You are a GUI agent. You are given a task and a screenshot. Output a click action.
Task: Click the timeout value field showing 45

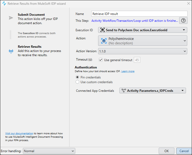coord(137,60)
